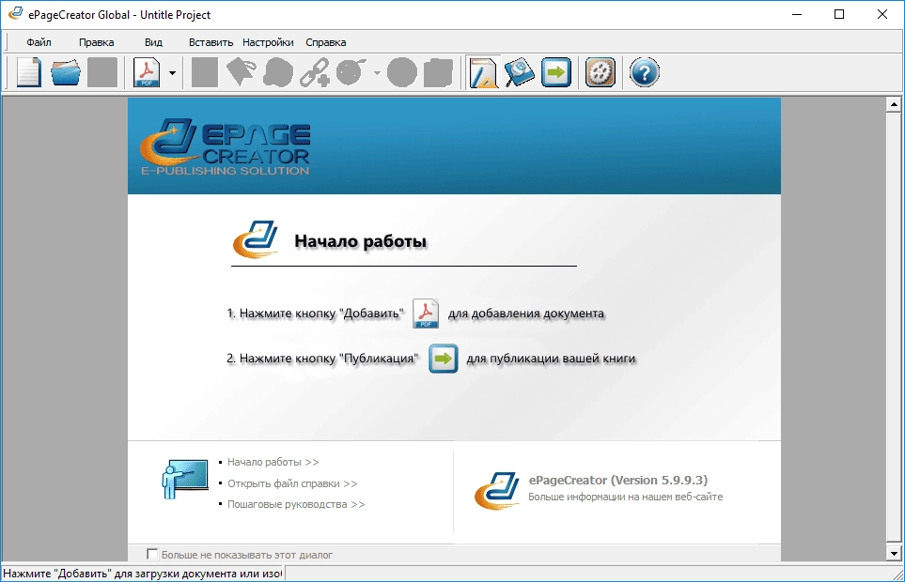The image size is (905, 582).
Task: Open the Настройки menu
Action: (268, 42)
